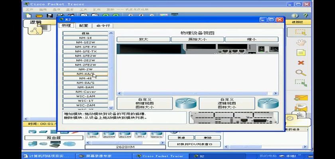The height and width of the screenshot is (159, 335).
Task: Click the 原始大小 button
Action: tap(197, 39)
